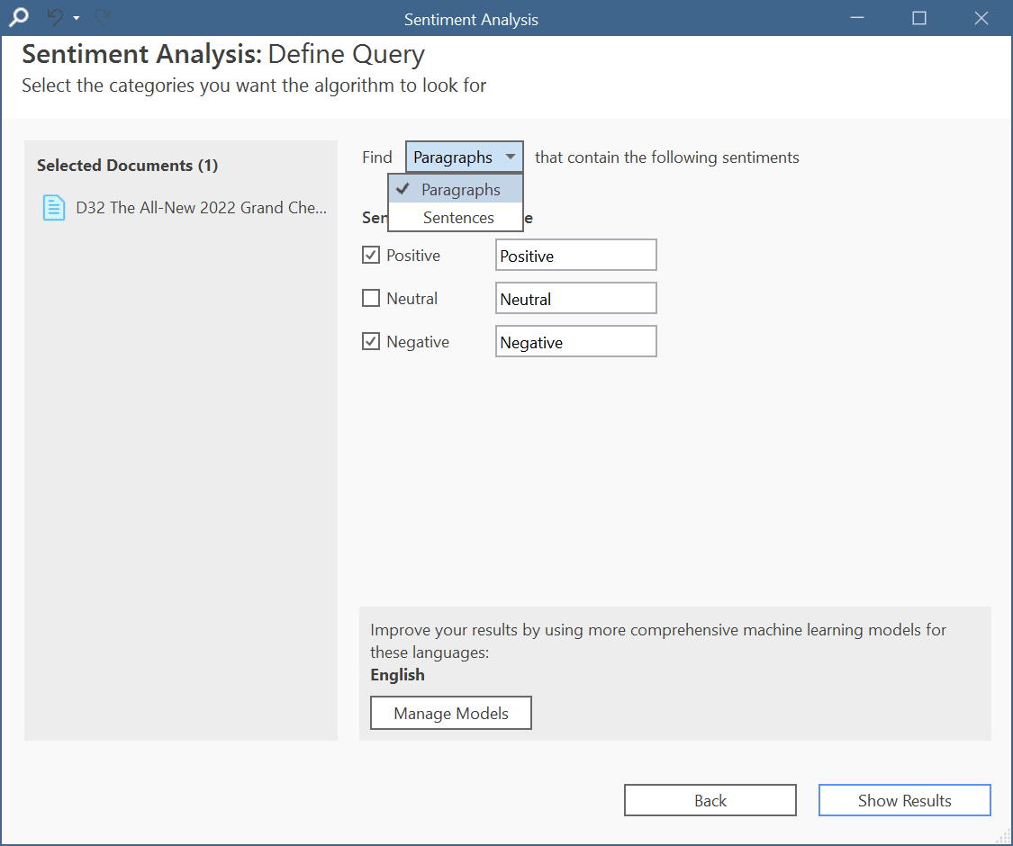Choose Paragraphs from the dropdown list
The height and width of the screenshot is (846, 1013).
[x=456, y=189]
